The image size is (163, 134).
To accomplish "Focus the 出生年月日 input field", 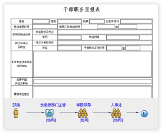I will 136,21.
